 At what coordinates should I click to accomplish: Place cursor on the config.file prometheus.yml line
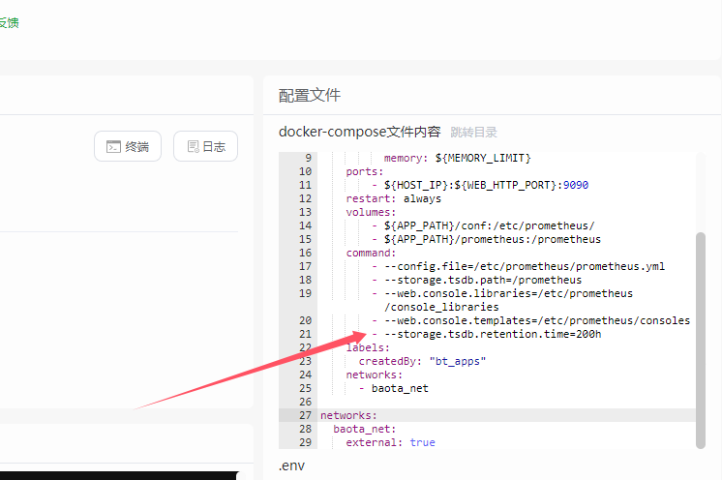(524, 266)
